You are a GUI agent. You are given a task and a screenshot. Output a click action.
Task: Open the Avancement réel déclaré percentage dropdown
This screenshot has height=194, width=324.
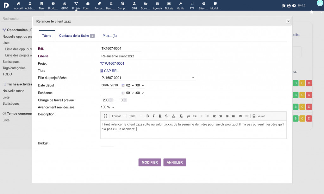point(108,107)
